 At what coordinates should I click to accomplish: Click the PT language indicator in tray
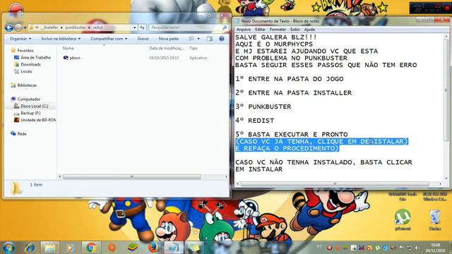(x=319, y=247)
